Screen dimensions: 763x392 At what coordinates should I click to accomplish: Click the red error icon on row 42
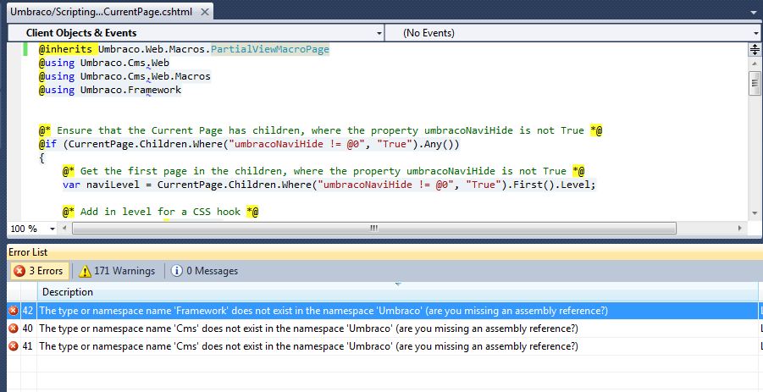coord(14,311)
